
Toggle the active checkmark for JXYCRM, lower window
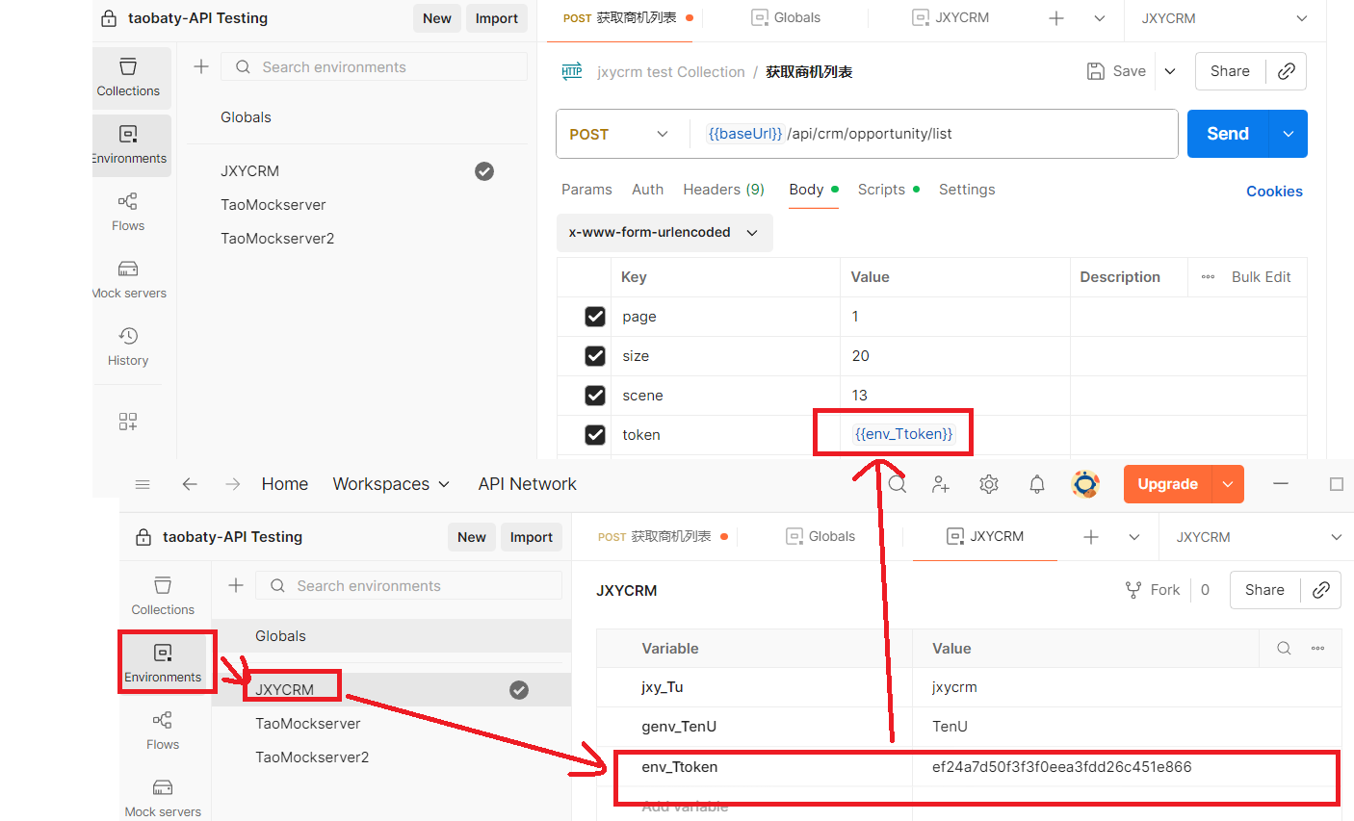click(519, 690)
